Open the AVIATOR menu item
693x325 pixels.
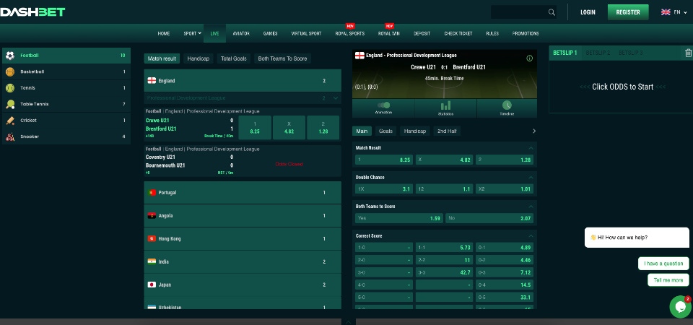click(x=241, y=34)
